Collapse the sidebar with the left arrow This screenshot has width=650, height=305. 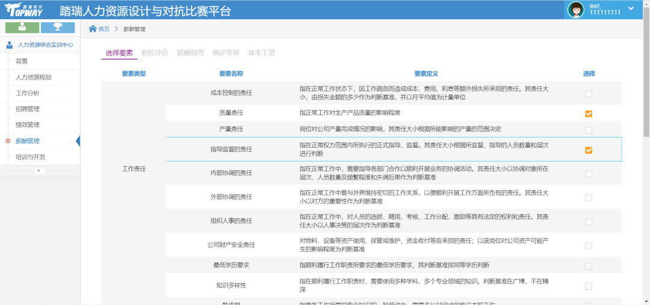point(40,171)
